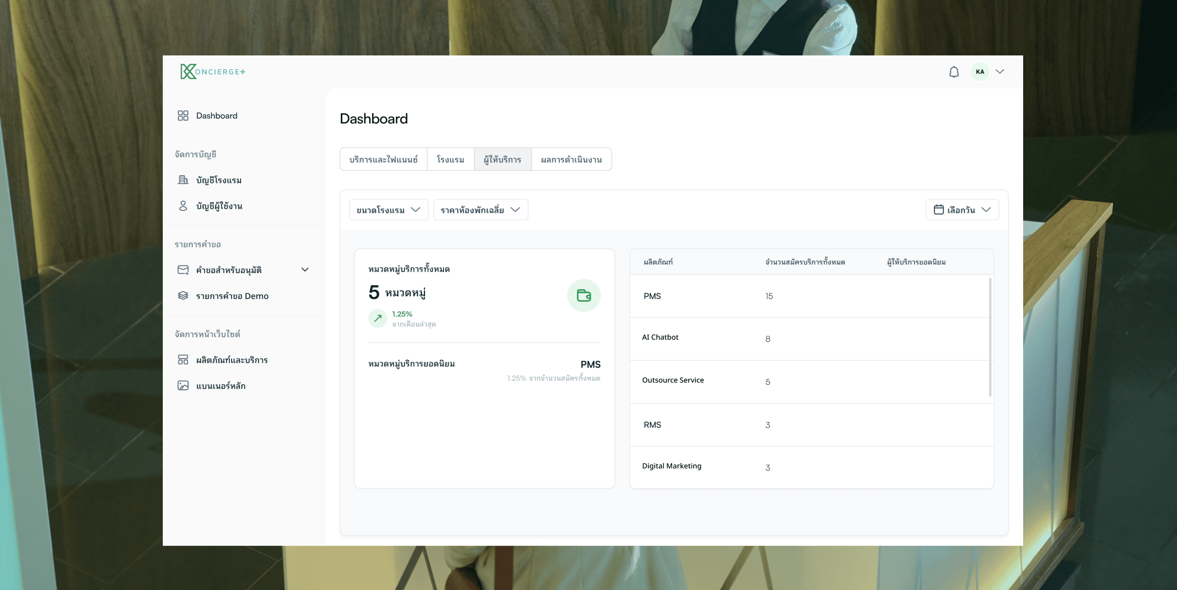Screen dimensions: 1177x590
Task: Click the hotel building icon for บัญชีโรงแรม
Action: (183, 180)
